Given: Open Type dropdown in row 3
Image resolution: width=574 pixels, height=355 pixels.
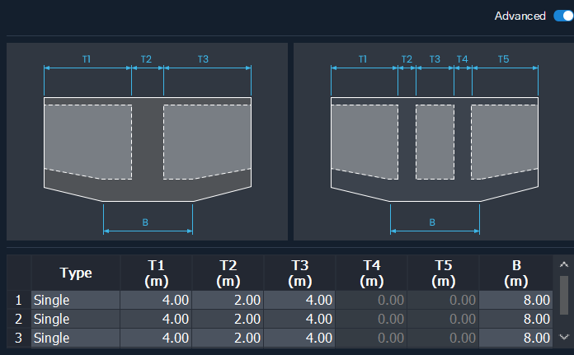Looking at the screenshot, I should pyautogui.click(x=76, y=338).
